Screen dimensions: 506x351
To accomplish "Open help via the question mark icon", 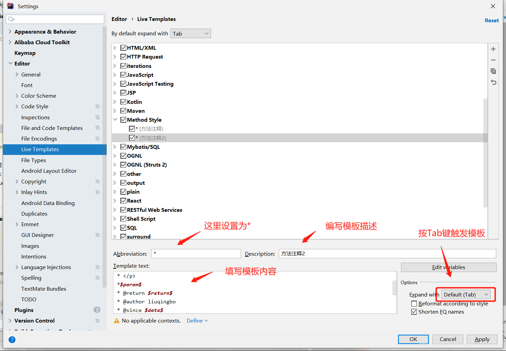I will [12, 340].
